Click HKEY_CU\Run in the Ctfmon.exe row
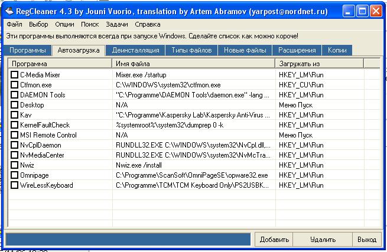Viewport: 387px width, 252px height. click(x=301, y=85)
